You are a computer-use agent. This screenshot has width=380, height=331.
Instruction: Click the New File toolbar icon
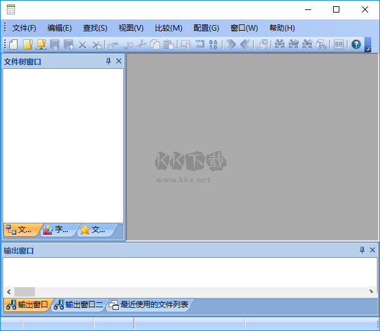pos(13,44)
